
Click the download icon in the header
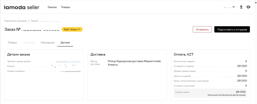pos(241,7)
